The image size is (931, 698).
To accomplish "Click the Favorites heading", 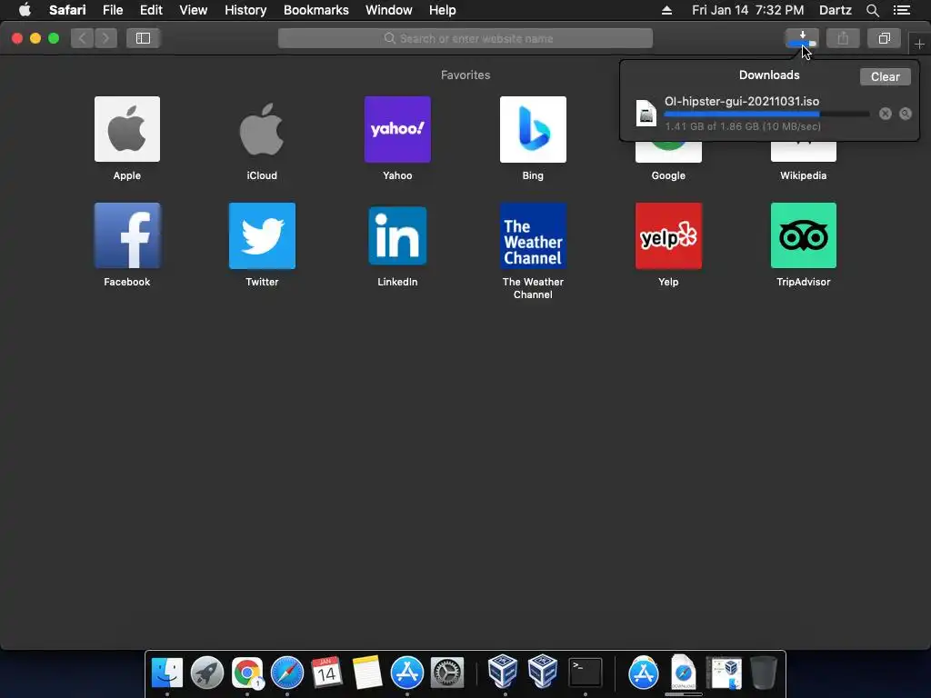I will 465,75.
